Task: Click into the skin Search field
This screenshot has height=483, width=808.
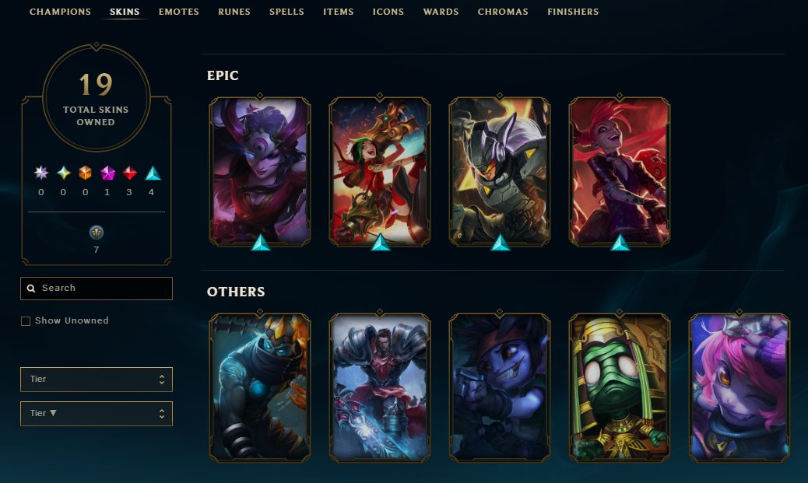Action: click(97, 289)
